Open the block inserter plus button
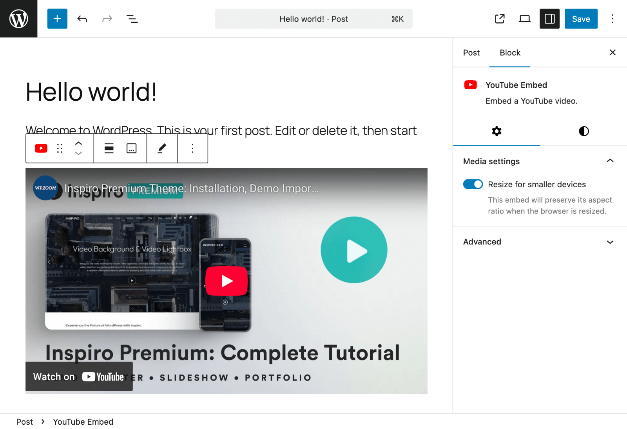The width and height of the screenshot is (627, 429). click(57, 18)
